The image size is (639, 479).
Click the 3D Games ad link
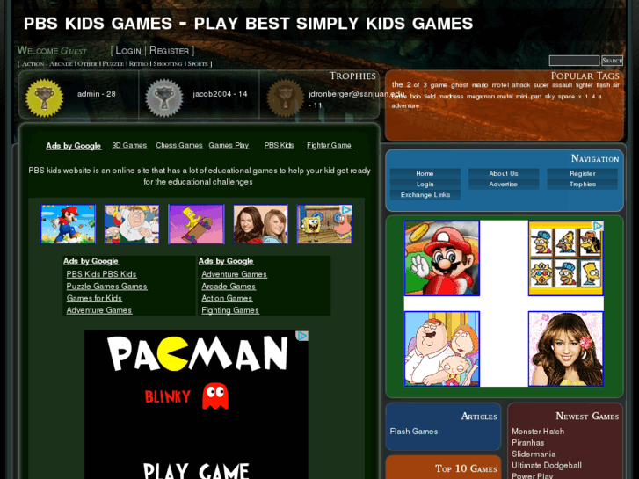129,146
